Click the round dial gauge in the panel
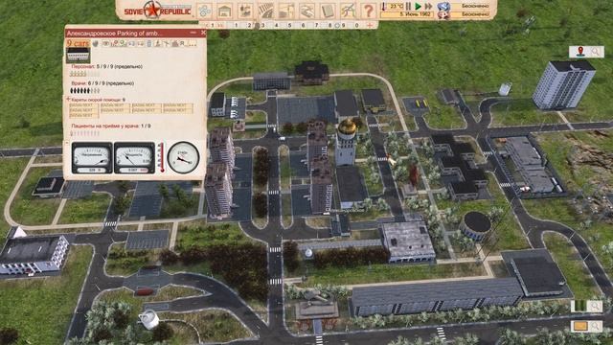Image resolution: width=613 pixels, height=345 pixels. click(183, 157)
